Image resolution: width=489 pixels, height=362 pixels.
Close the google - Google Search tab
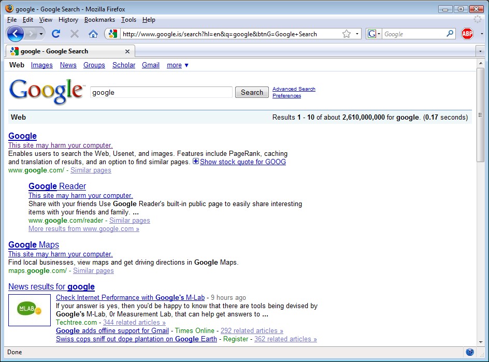pyautogui.click(x=127, y=51)
